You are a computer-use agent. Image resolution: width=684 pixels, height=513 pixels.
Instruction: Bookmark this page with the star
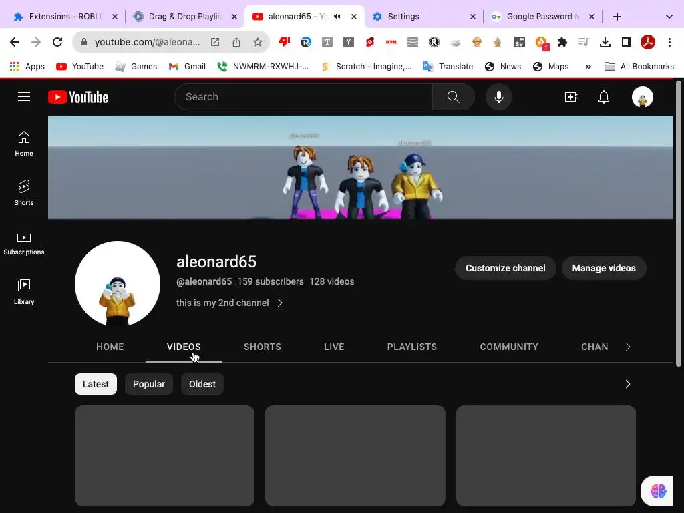pyautogui.click(x=258, y=42)
